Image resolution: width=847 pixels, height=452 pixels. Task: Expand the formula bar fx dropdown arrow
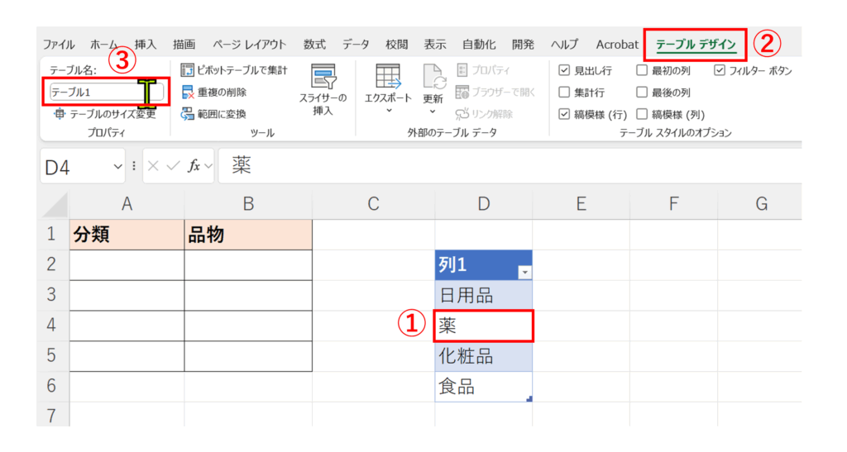coord(209,166)
